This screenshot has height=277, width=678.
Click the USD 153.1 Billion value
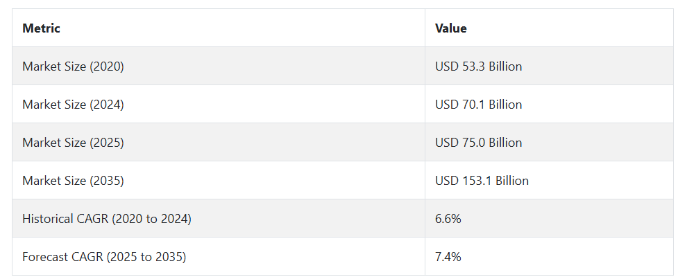482,180
